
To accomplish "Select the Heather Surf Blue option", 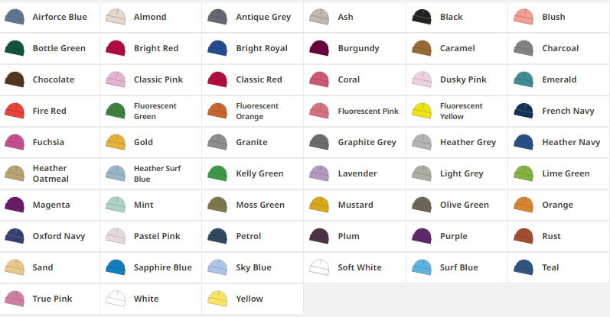I will (x=151, y=173).
